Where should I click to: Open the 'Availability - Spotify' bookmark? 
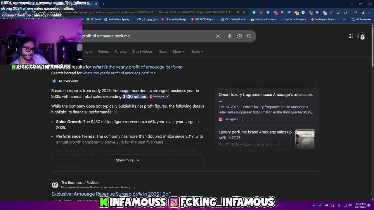(x=116, y=20)
